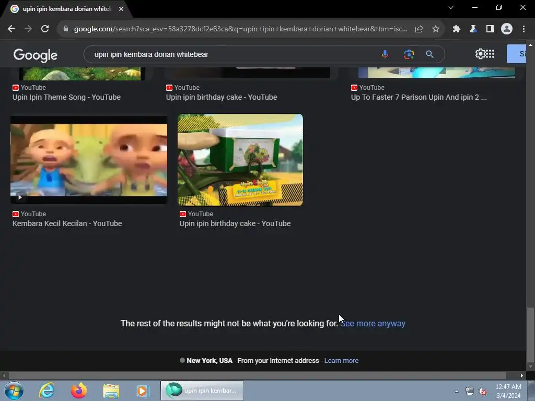Screen dimensions: 535x401
Task: Launch Internet Explorer from taskbar
Action: pos(46,391)
